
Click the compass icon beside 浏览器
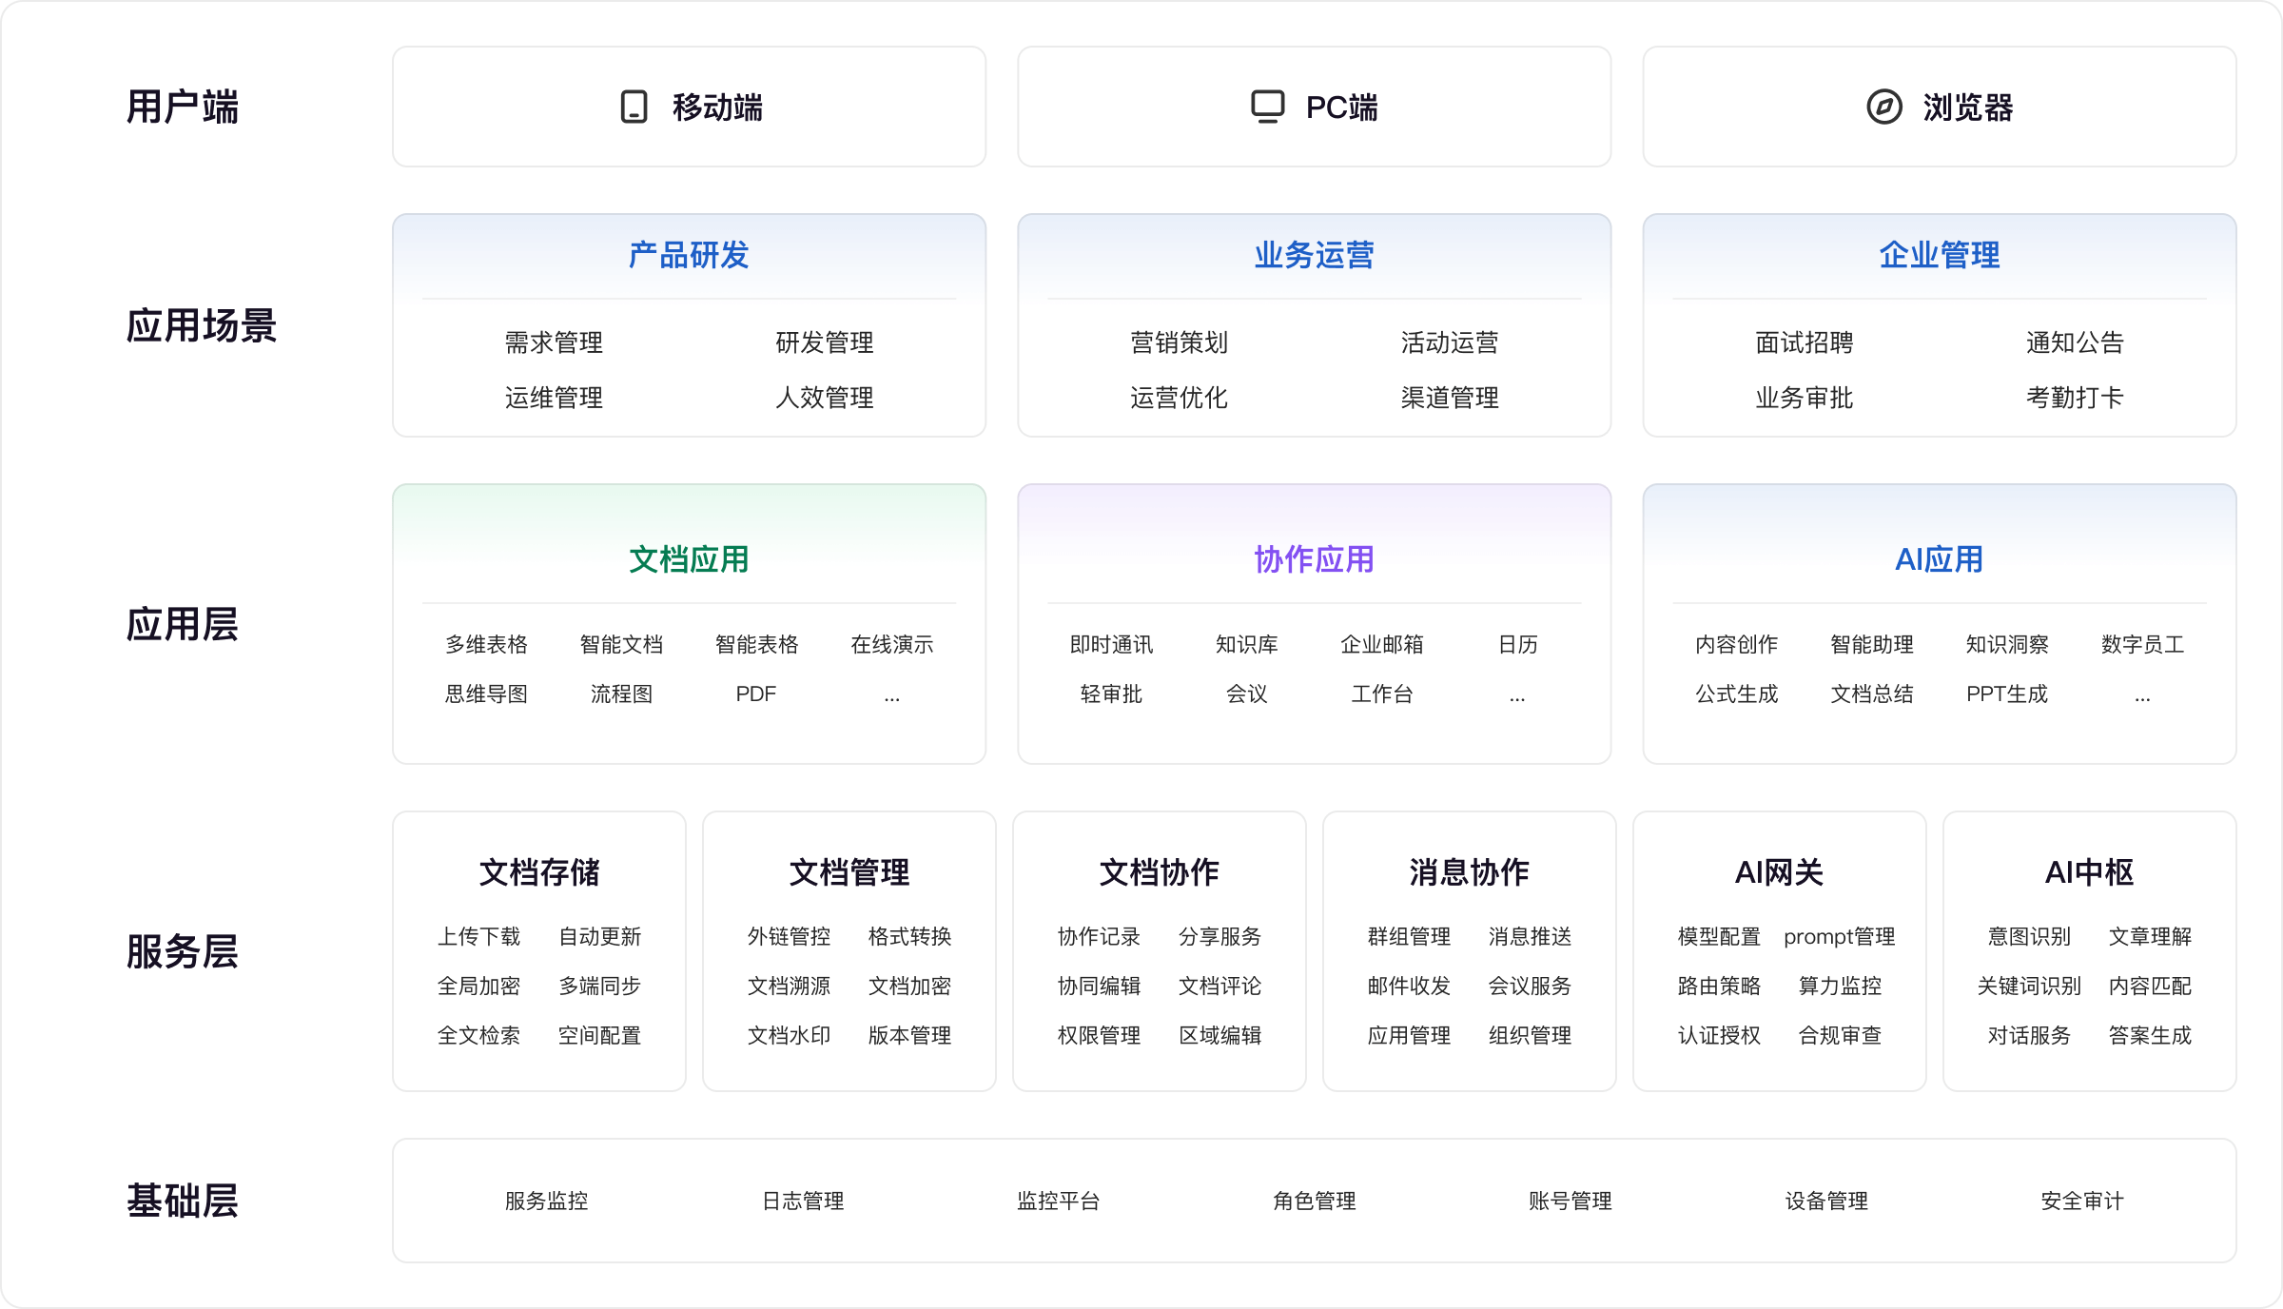1883,107
